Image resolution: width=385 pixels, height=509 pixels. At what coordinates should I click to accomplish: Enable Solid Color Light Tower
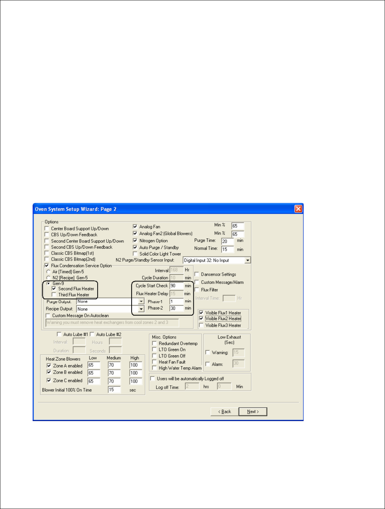pyautogui.click(x=135, y=254)
